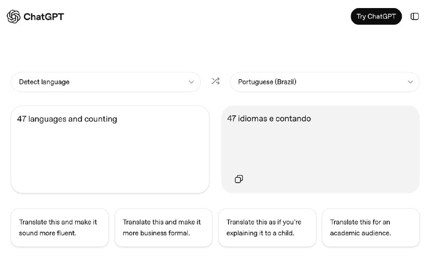This screenshot has height=276, width=429.
Task: Click the text '47 languages and counting'
Action: (67, 119)
